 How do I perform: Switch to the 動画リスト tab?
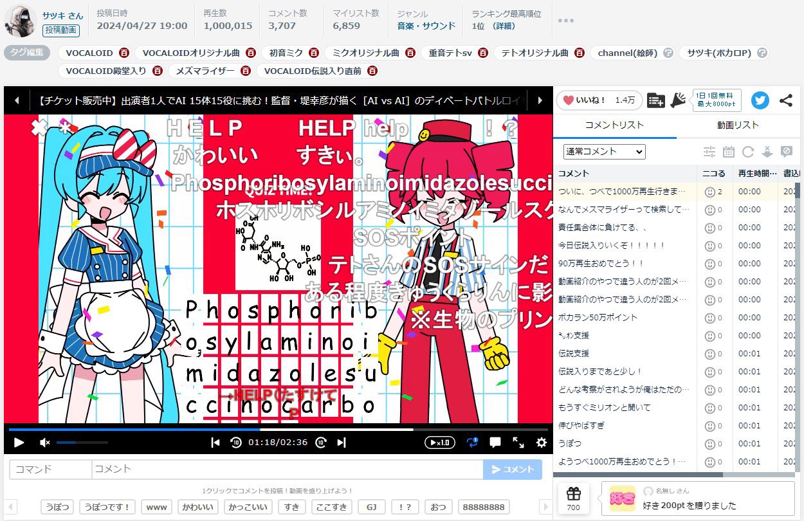(x=738, y=125)
